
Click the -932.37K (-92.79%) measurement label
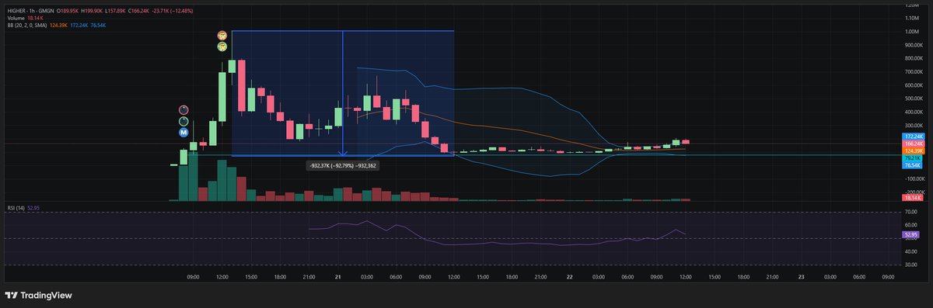click(x=342, y=165)
